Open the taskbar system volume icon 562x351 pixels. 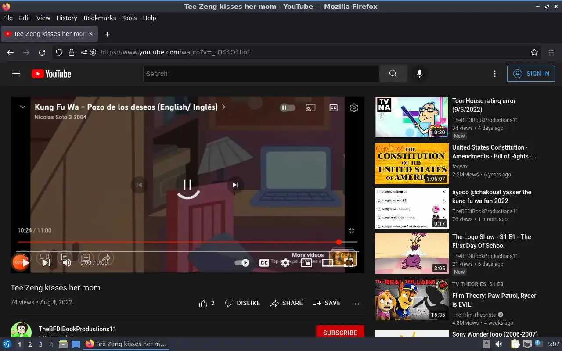pyautogui.click(x=499, y=344)
